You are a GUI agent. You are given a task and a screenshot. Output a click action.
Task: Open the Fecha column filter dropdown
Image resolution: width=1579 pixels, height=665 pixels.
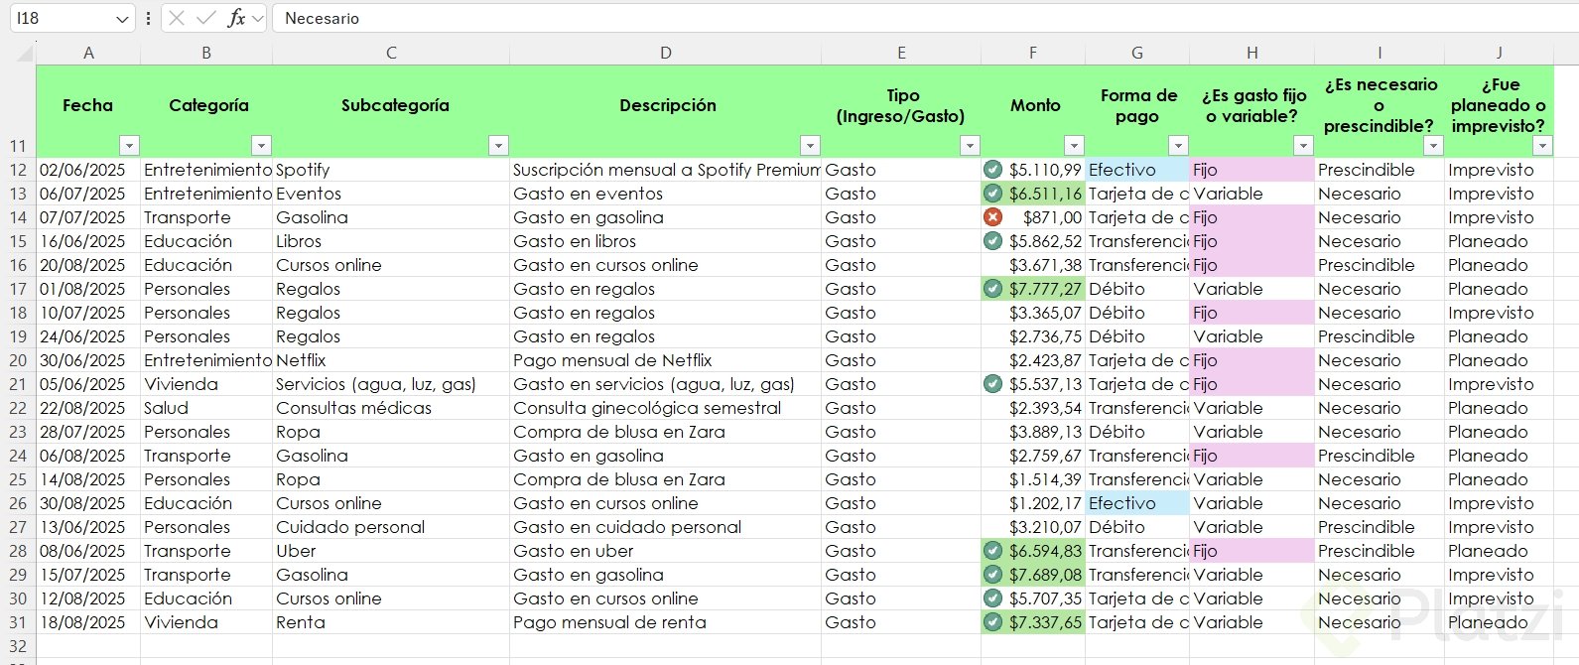click(x=129, y=146)
